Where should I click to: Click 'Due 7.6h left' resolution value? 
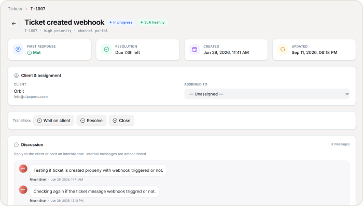tap(128, 53)
